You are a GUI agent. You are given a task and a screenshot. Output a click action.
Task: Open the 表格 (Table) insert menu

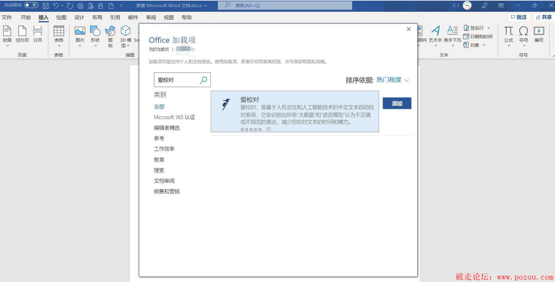pyautogui.click(x=59, y=36)
